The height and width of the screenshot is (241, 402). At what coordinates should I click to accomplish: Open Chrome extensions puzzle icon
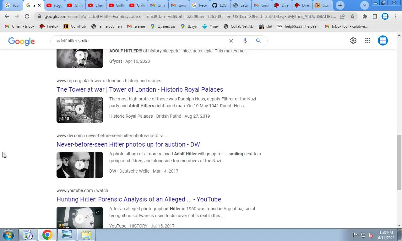point(365,16)
